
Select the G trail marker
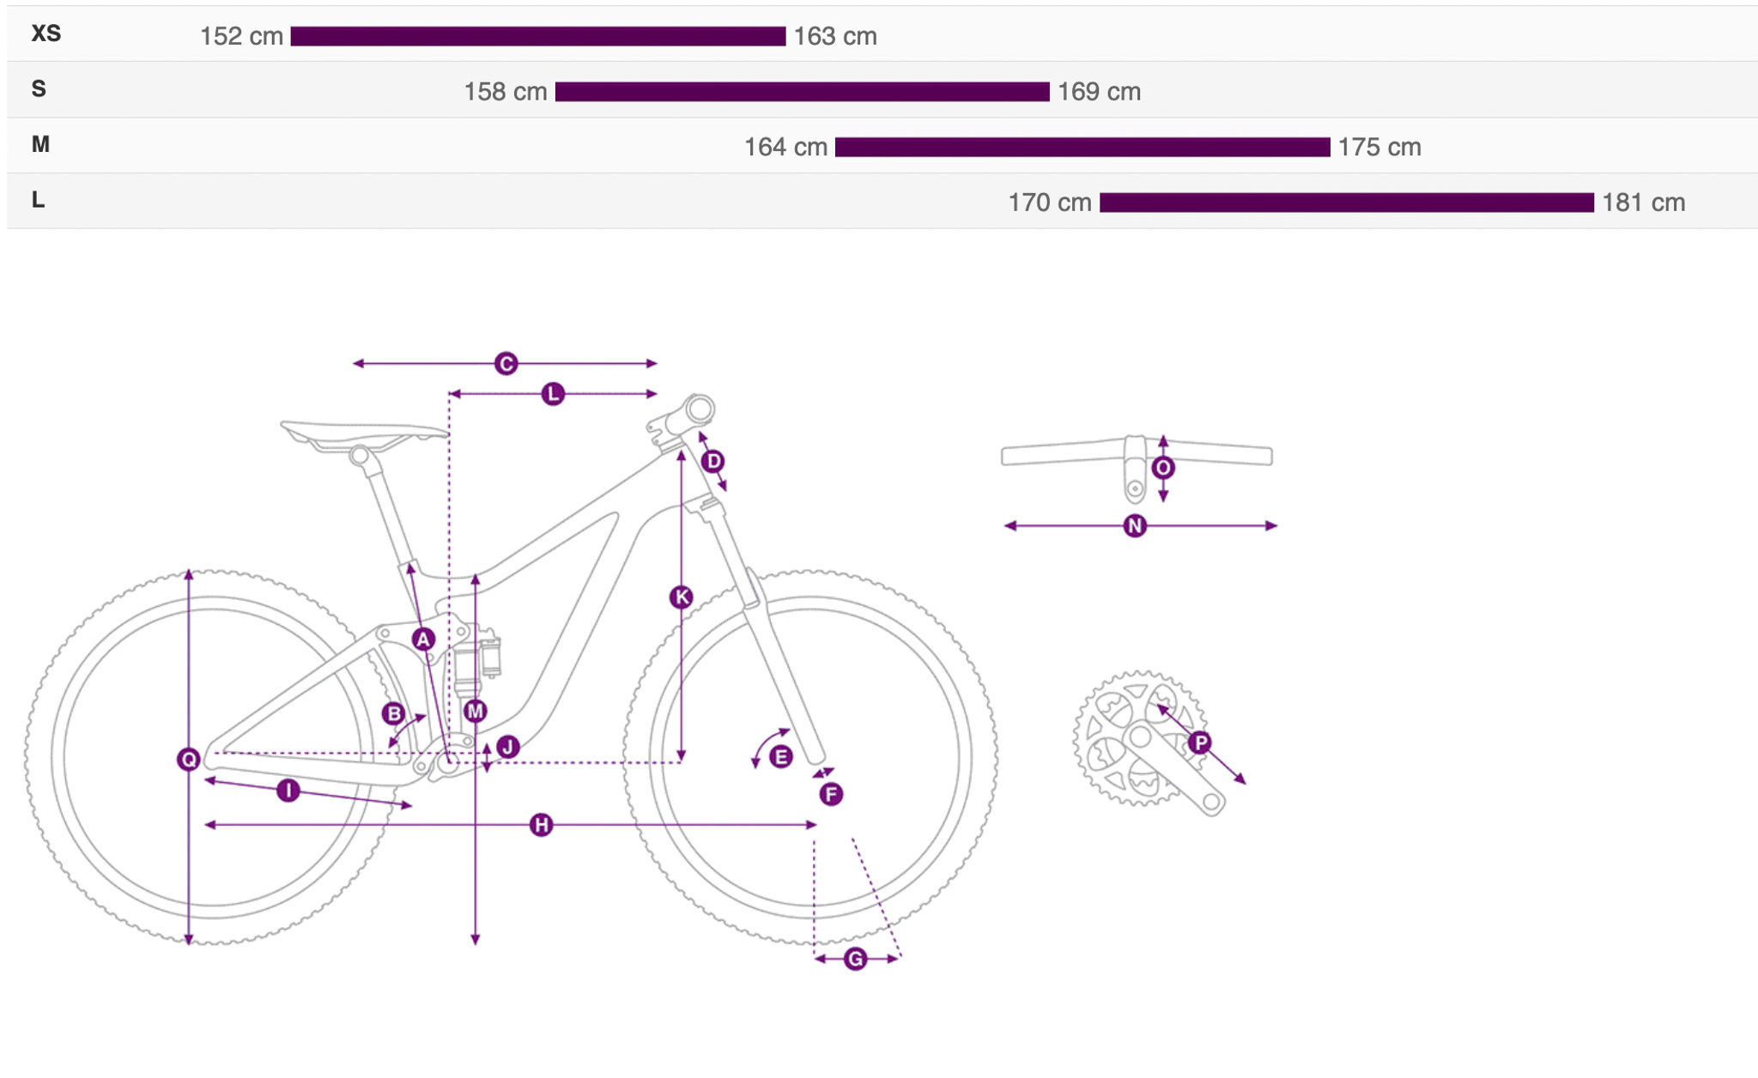click(x=855, y=959)
